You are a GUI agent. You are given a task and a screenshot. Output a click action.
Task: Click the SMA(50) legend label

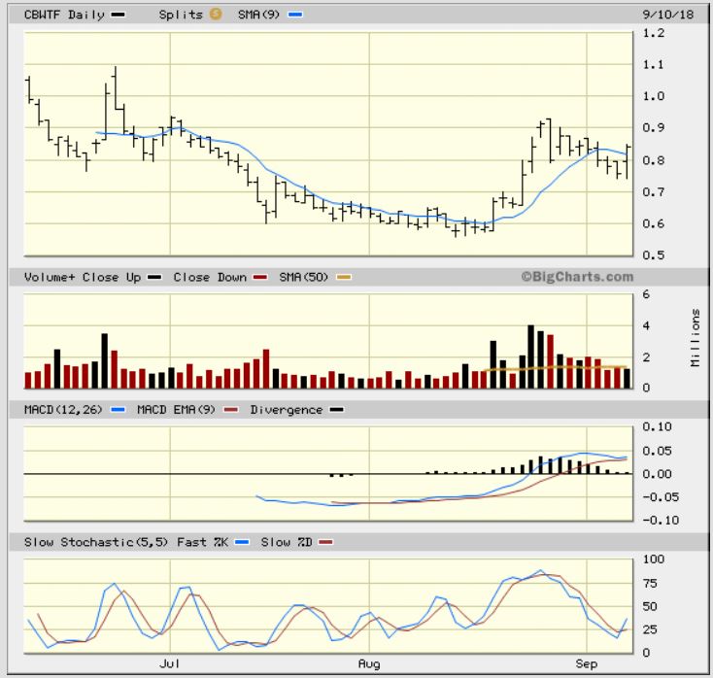303,277
